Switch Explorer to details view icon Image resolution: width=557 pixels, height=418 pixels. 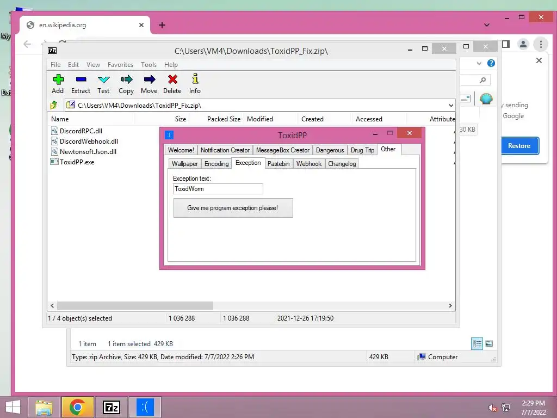coord(477,344)
